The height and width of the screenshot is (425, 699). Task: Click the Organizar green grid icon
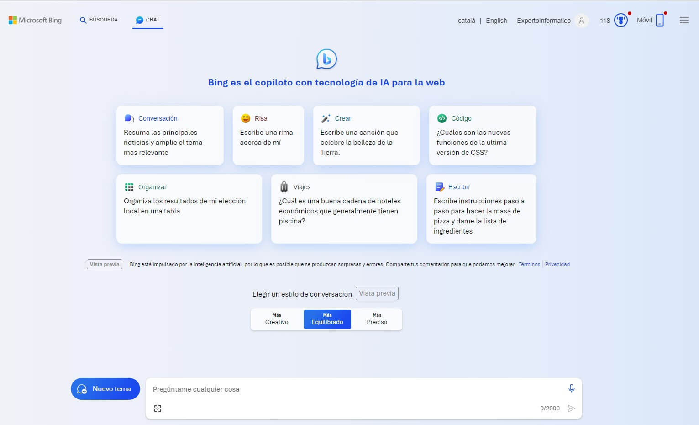[x=129, y=187]
